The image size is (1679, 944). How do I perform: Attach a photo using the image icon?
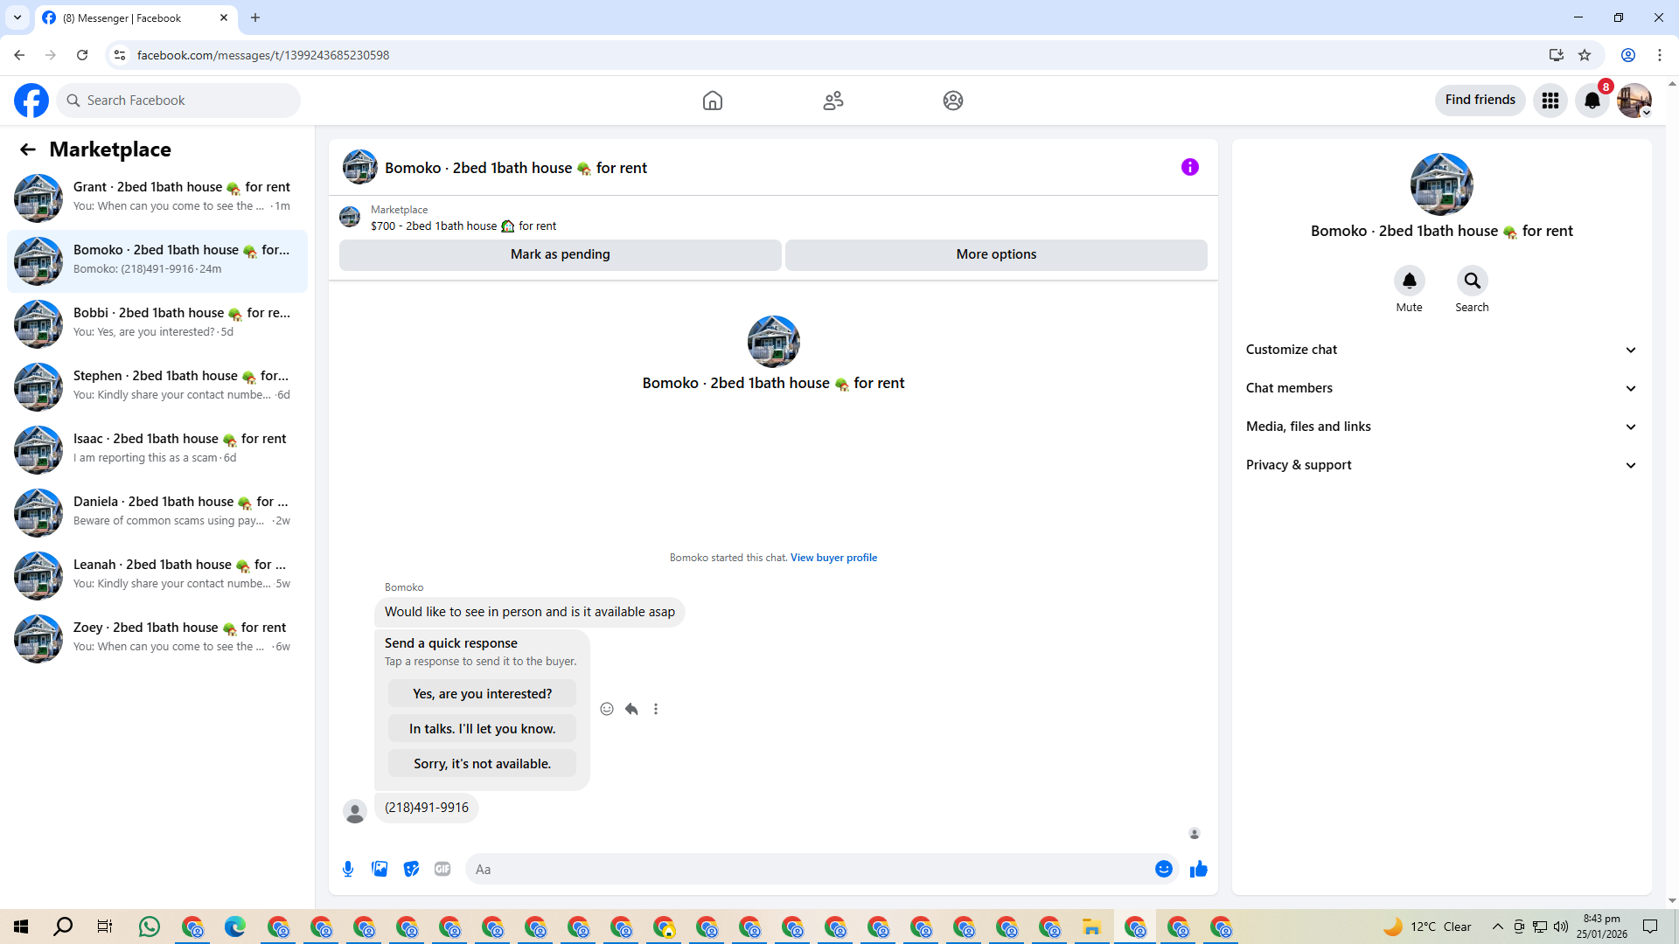pos(380,869)
